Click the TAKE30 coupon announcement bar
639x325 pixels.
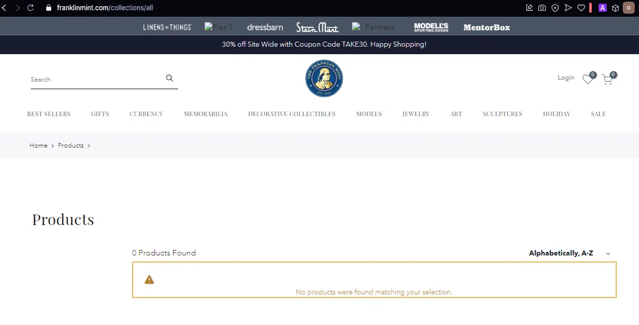[324, 44]
